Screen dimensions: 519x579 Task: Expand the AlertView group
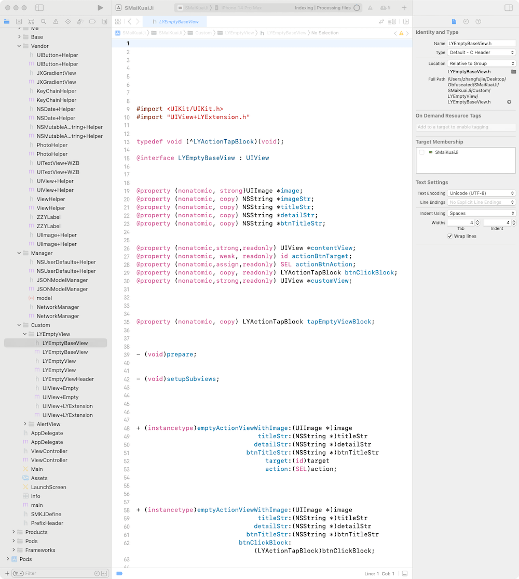click(x=25, y=424)
